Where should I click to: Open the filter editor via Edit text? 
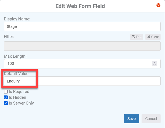point(139,37)
